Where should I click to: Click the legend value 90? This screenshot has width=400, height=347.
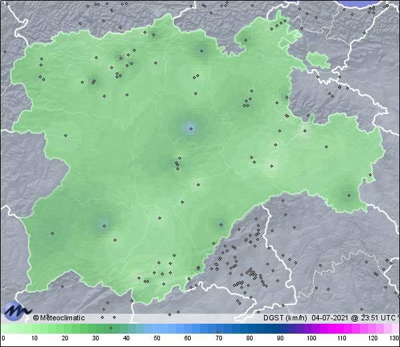pos(280,338)
